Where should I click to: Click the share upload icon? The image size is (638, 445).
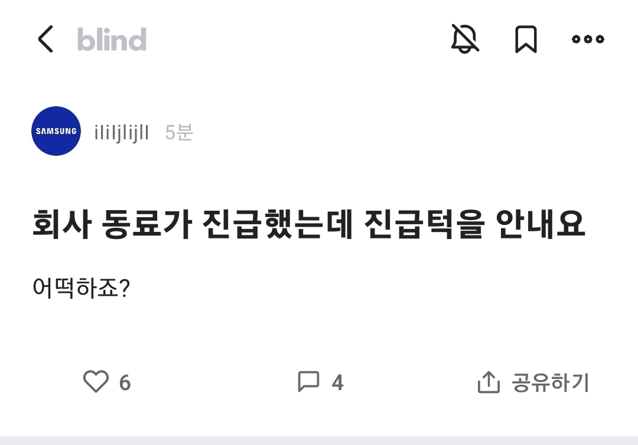tap(489, 382)
